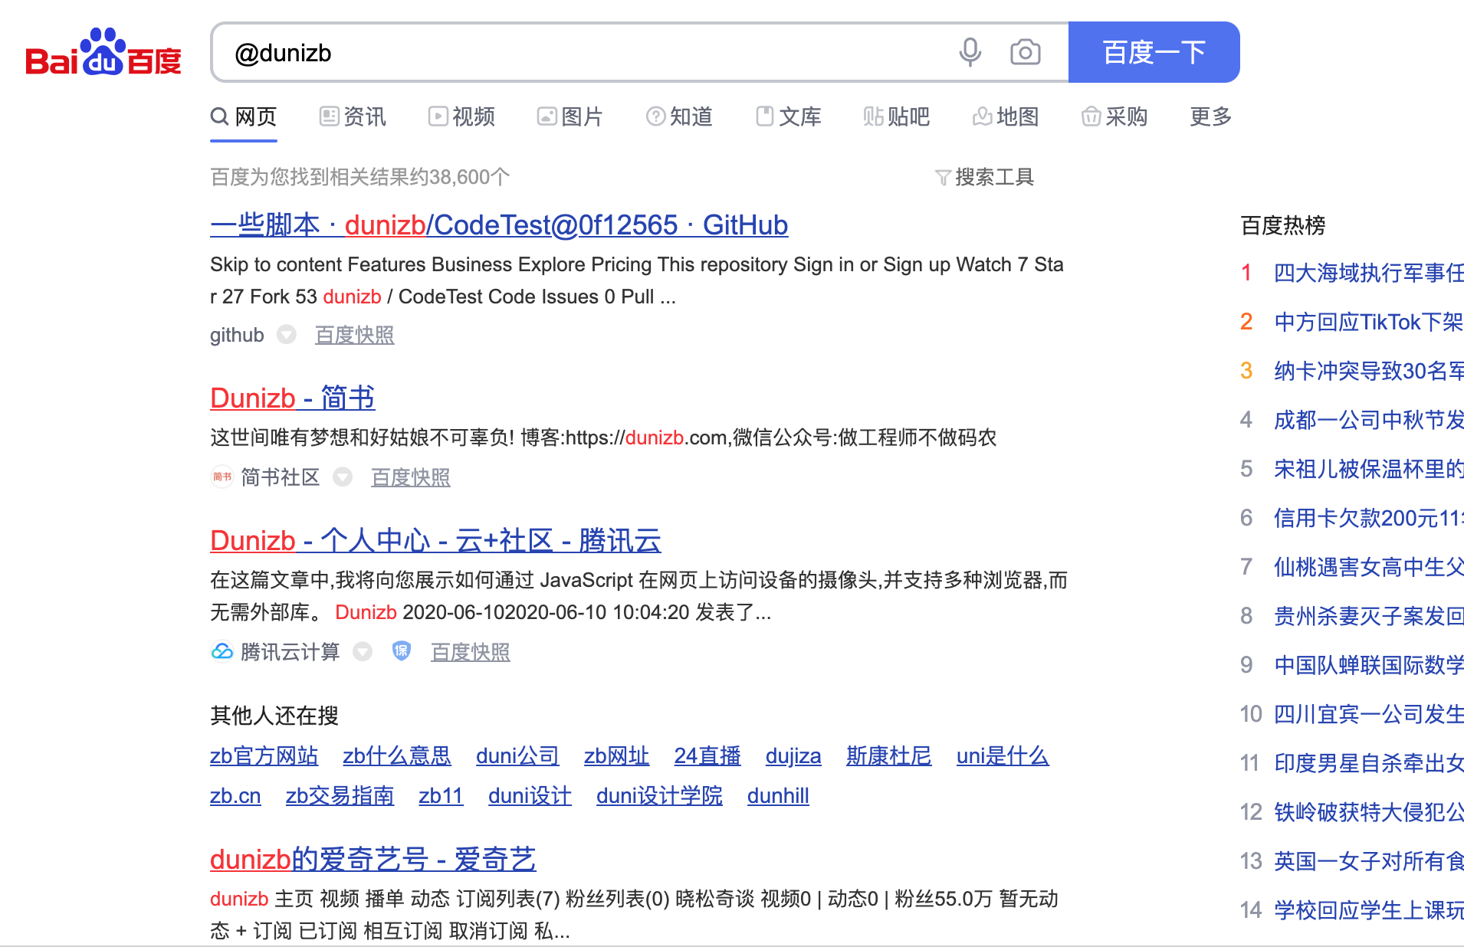Search related term duni设计学院
Screen dimensions: 1464x947
(x=659, y=796)
